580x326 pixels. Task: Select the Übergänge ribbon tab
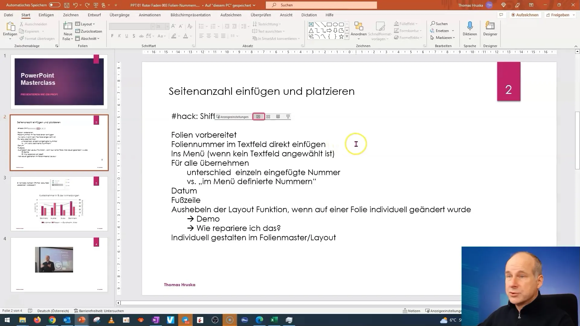120,15
